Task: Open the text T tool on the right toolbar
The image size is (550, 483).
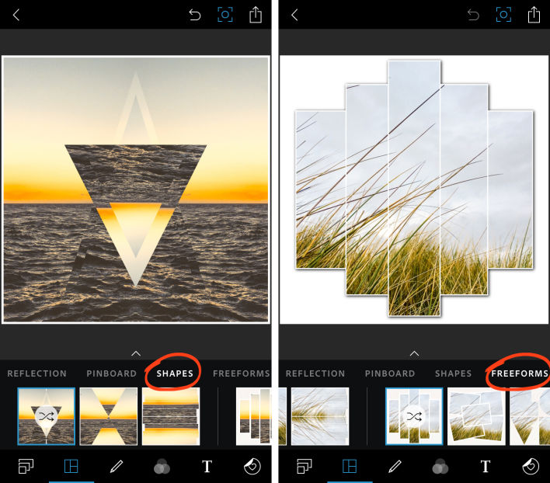Action: (x=486, y=467)
